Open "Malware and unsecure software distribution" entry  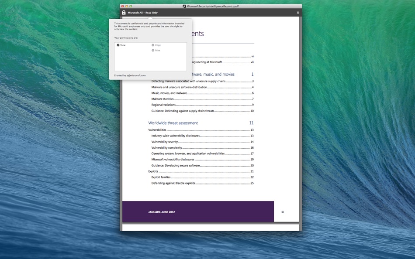click(x=202, y=87)
